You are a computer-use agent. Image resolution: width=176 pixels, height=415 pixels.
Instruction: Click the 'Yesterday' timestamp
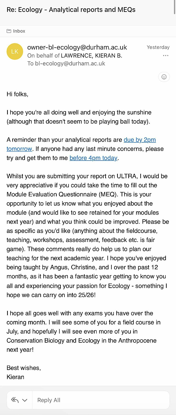click(158, 47)
